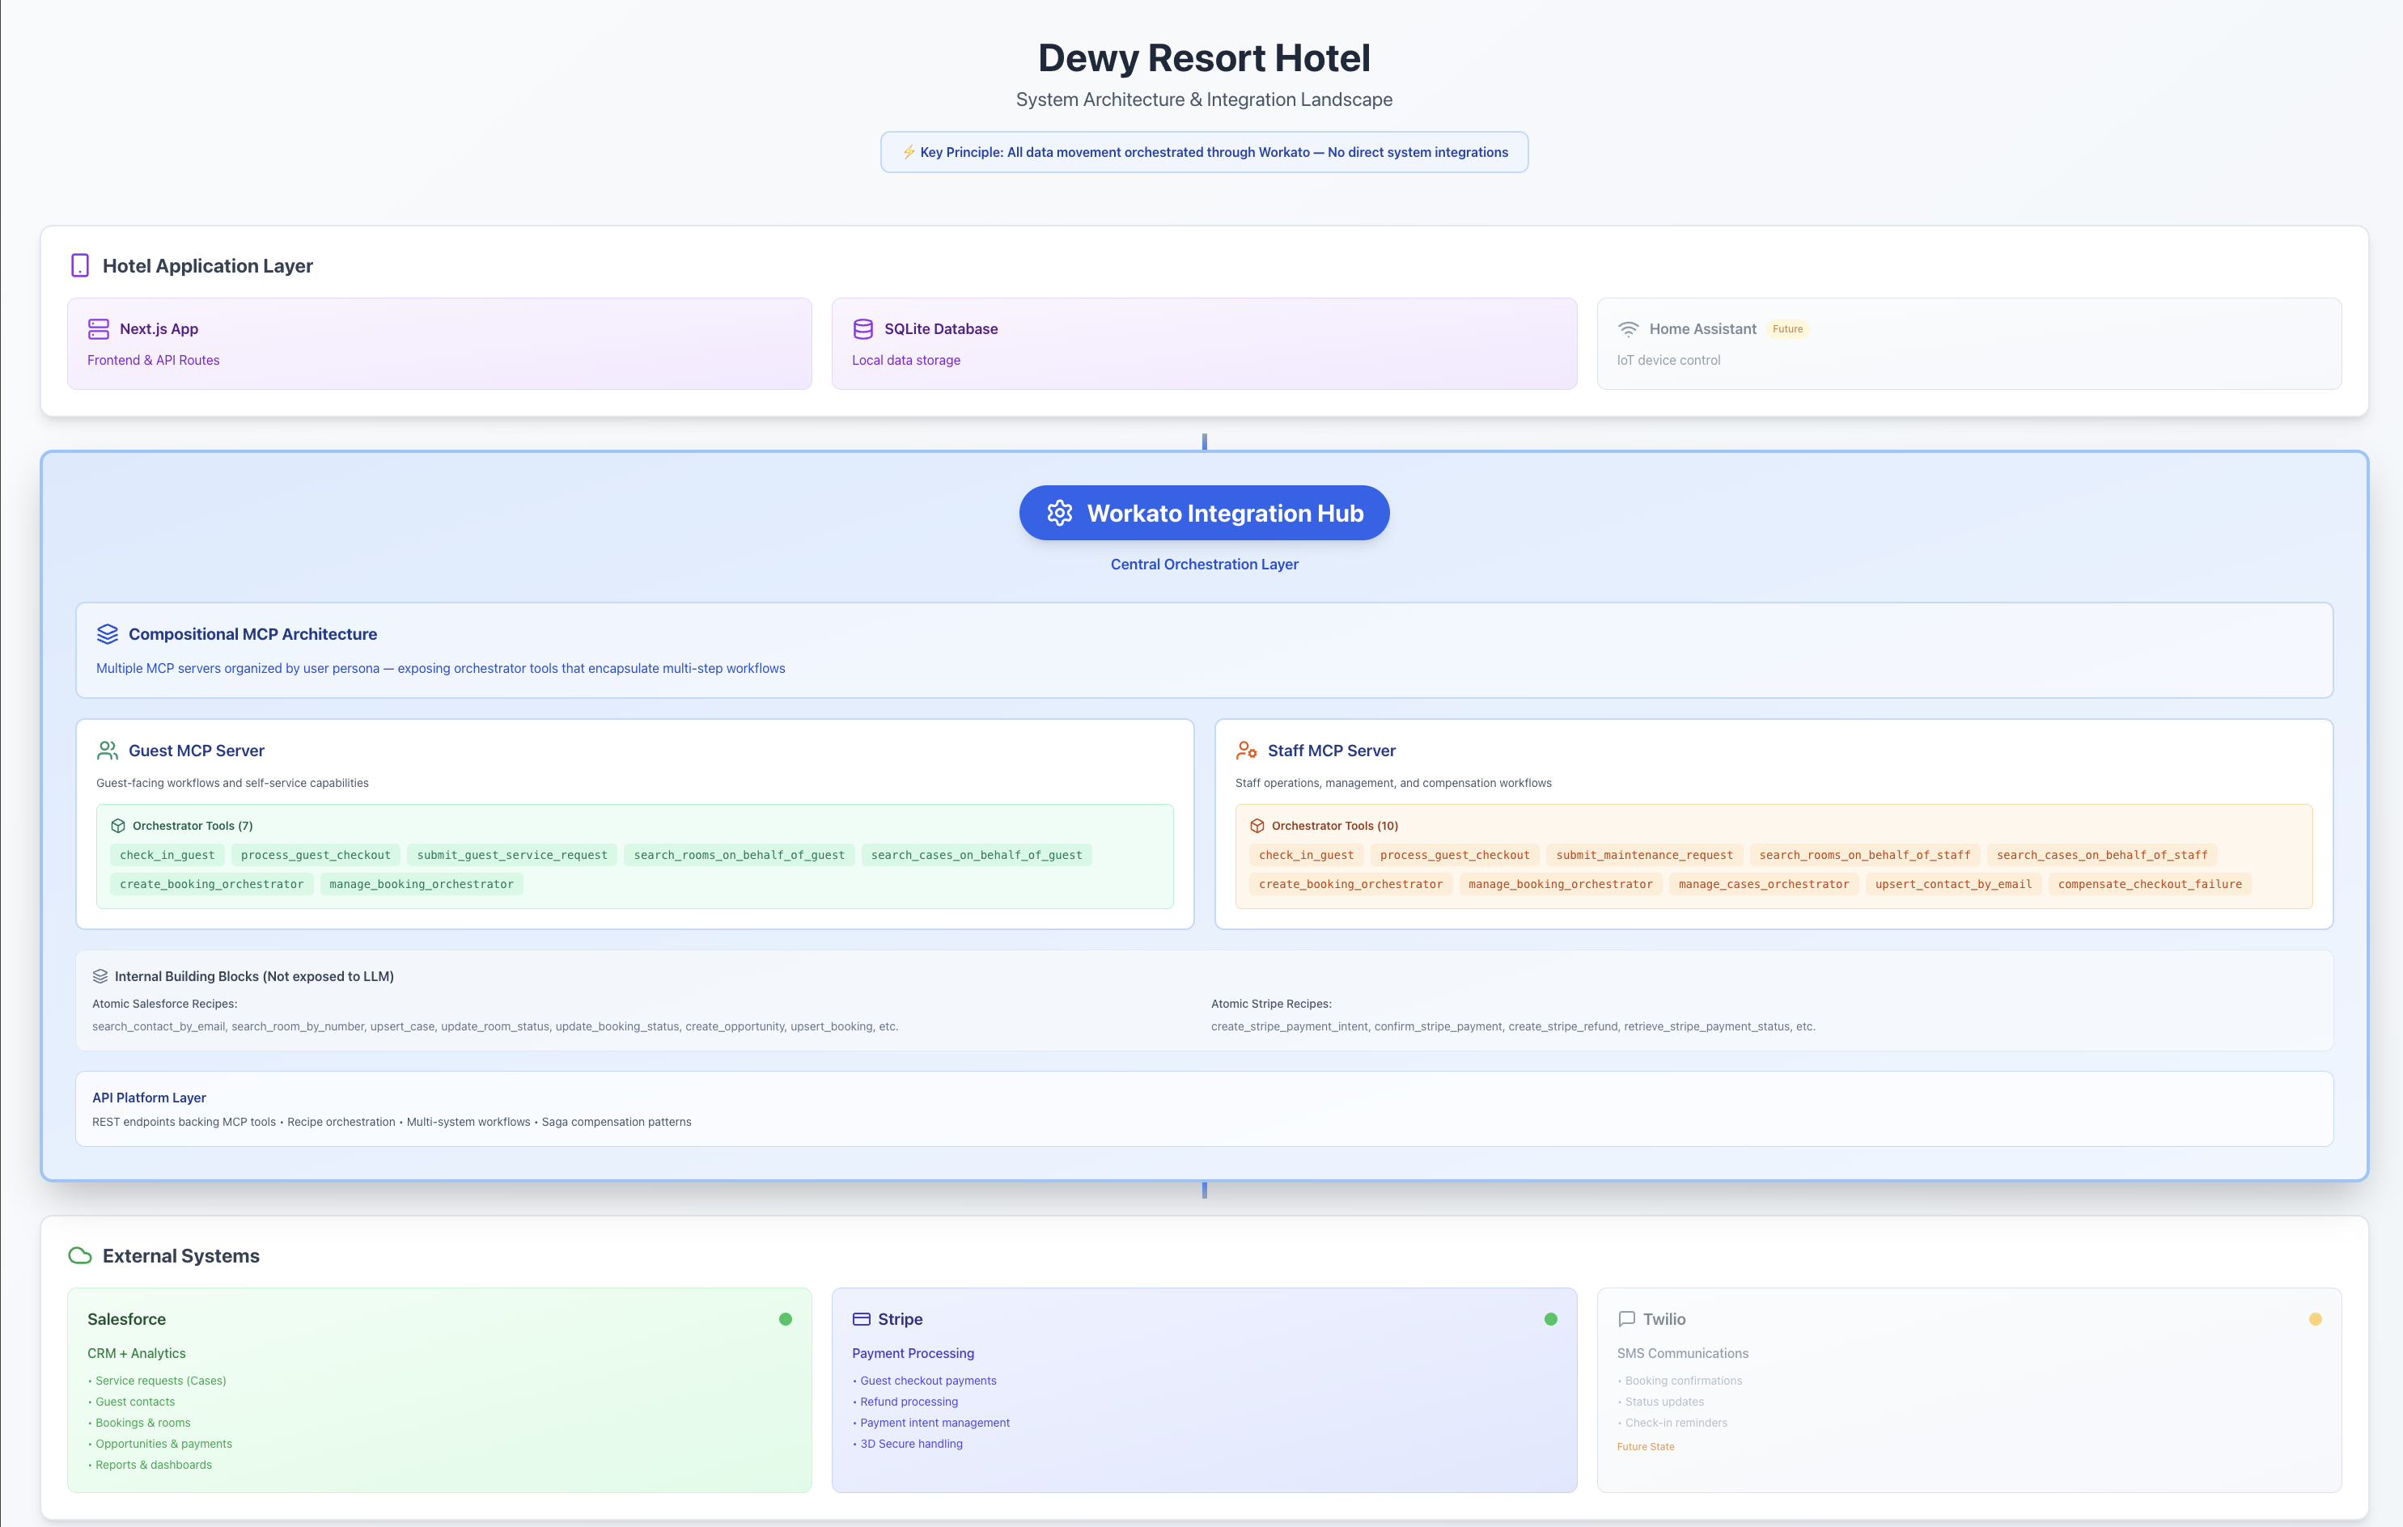Click the Staff MCP Server user-cog icon
This screenshot has height=1527, width=2403.
pos(1247,750)
